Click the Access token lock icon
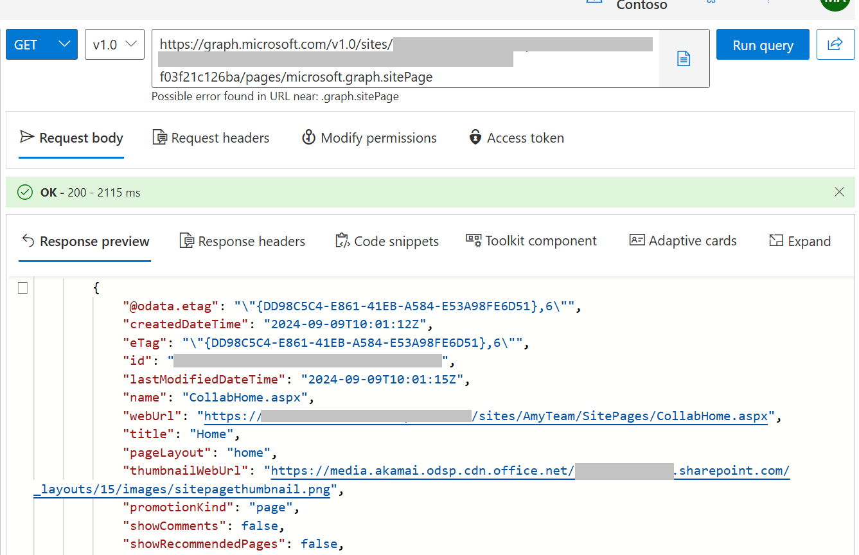859x555 pixels. (x=474, y=137)
